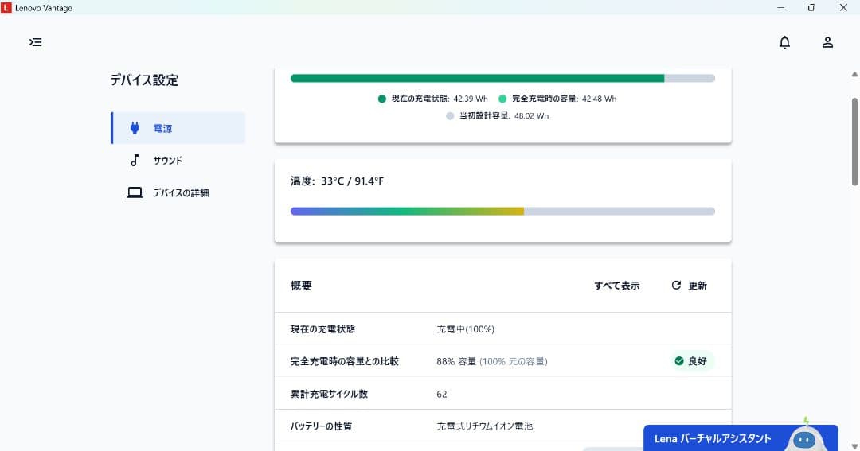The height and width of the screenshot is (451, 860).
Task: Open the Lena バーチャルアシスタント chat button
Action: click(713, 438)
